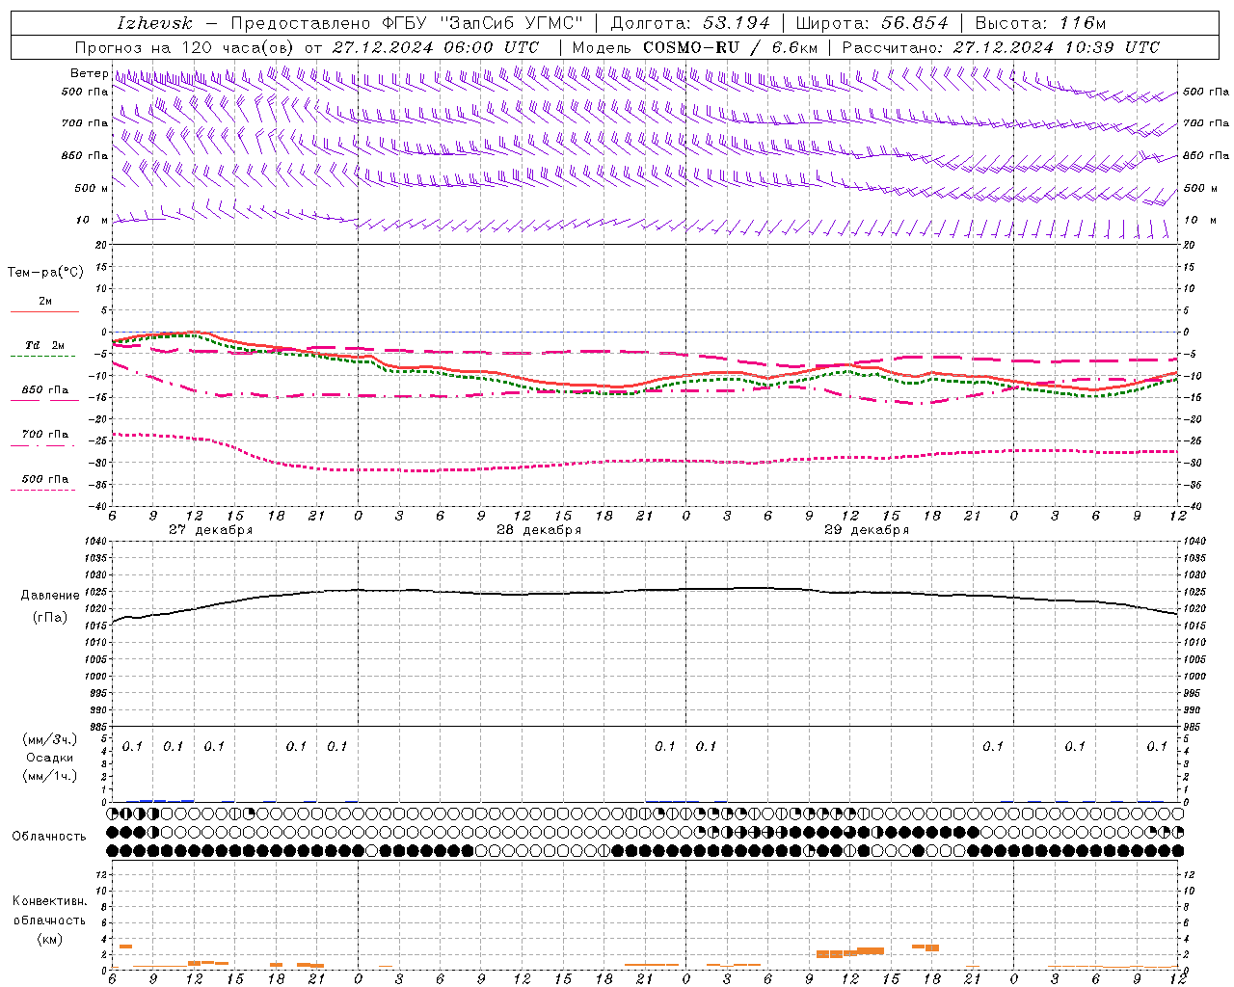This screenshot has height=987, width=1234.
Task: Click the Рассчитано: 27.12.2024 10:39 UTC text
Action: point(1001,47)
